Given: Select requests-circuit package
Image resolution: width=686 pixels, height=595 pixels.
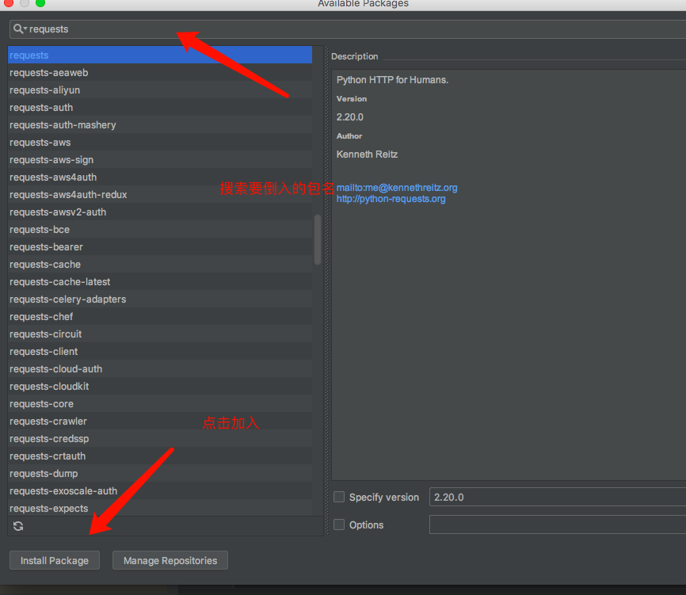Looking at the screenshot, I should click(x=160, y=334).
